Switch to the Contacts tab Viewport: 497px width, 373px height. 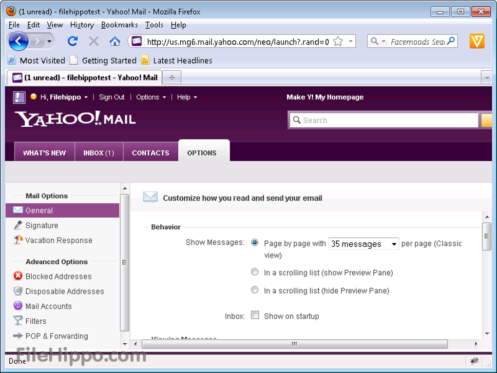151,152
